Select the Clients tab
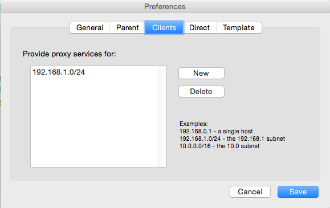330x208 pixels. pyautogui.click(x=164, y=27)
